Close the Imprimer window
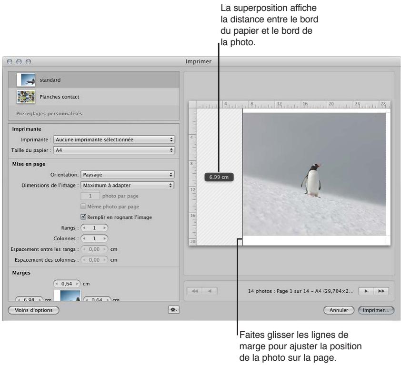401x365 pixels. 10,61
